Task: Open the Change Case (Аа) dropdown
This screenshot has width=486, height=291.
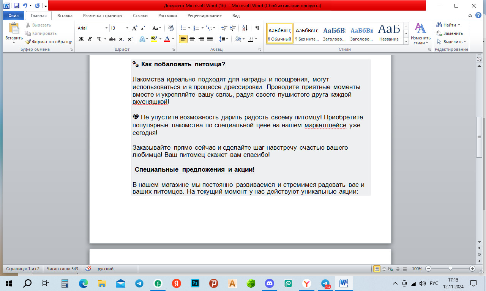Action: click(157, 28)
